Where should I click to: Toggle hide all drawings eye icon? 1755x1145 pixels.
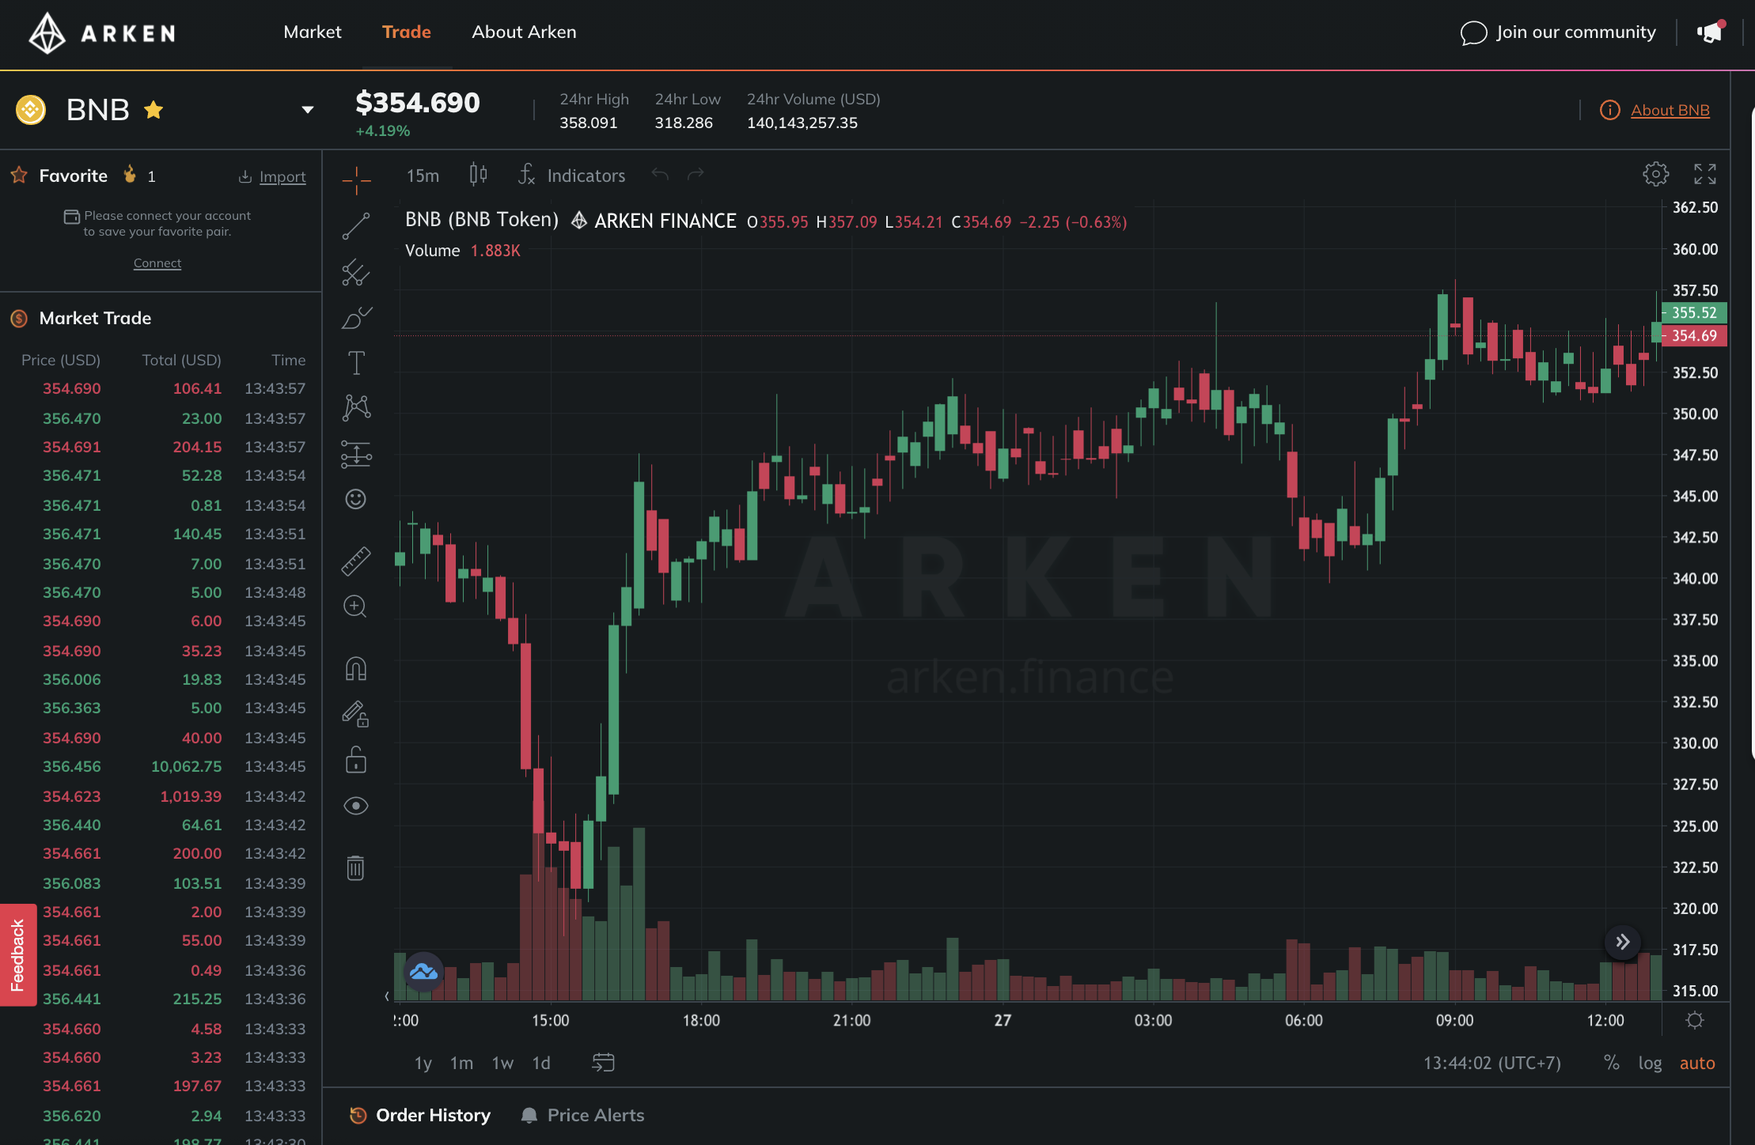click(x=356, y=806)
